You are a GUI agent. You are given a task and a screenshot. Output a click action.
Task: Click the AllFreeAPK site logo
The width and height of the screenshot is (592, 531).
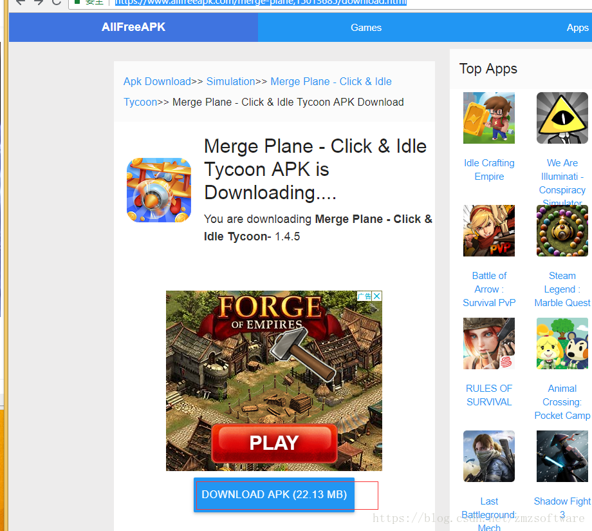133,27
